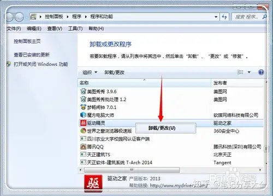The image size is (273, 196).
Task: Click the 卸载/更改 toolbar button
Action: click(114, 72)
